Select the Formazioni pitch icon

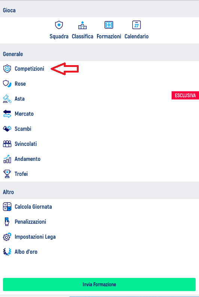pyautogui.click(x=109, y=25)
